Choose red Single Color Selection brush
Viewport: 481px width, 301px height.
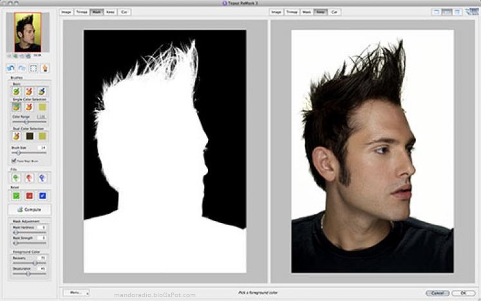(x=29, y=107)
